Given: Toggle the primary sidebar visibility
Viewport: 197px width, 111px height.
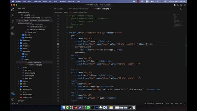Looking at the screenshot, I should click(x=175, y=5).
